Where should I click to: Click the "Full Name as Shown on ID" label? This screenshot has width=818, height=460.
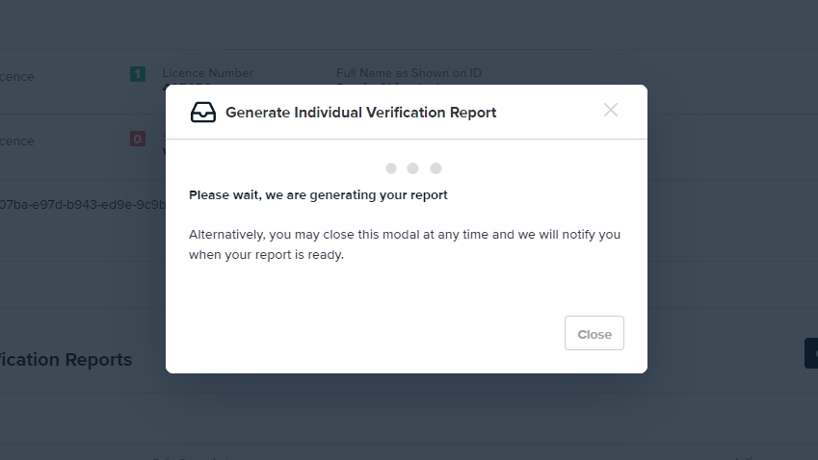[409, 73]
